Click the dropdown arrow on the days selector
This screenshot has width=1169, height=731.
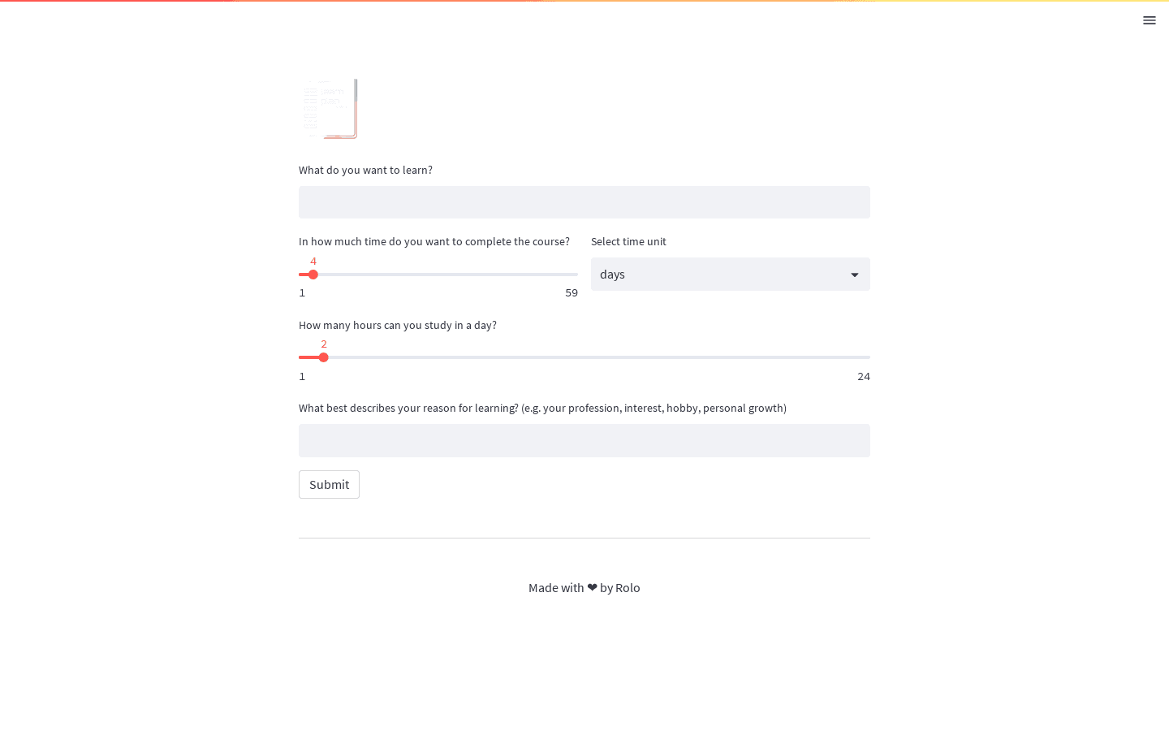855,275
